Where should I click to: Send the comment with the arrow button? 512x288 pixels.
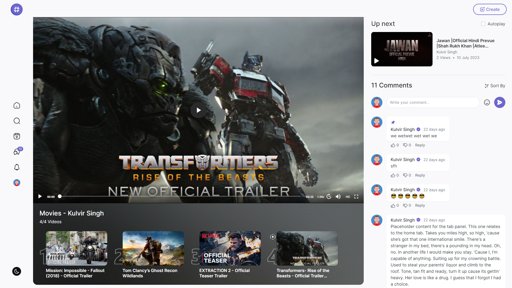click(x=499, y=102)
